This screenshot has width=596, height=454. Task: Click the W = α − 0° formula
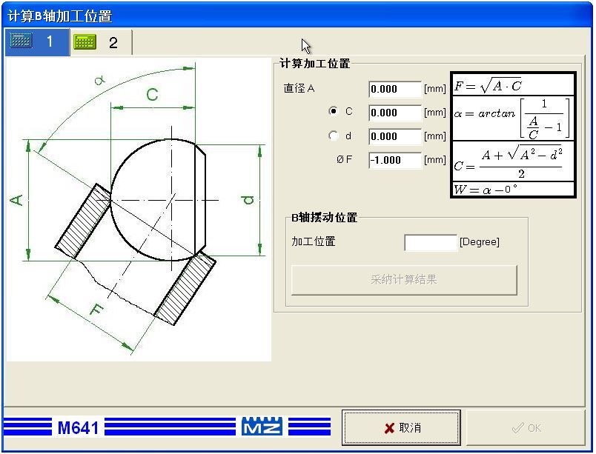click(x=512, y=189)
